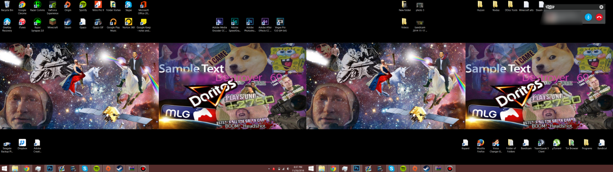Close the Skype call notification popup
Image resolution: width=613 pixels, height=172 pixels.
point(601,7)
